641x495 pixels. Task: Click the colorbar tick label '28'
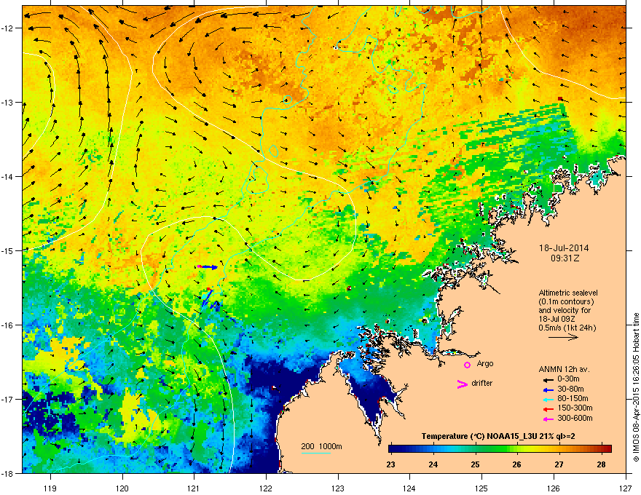(601, 464)
